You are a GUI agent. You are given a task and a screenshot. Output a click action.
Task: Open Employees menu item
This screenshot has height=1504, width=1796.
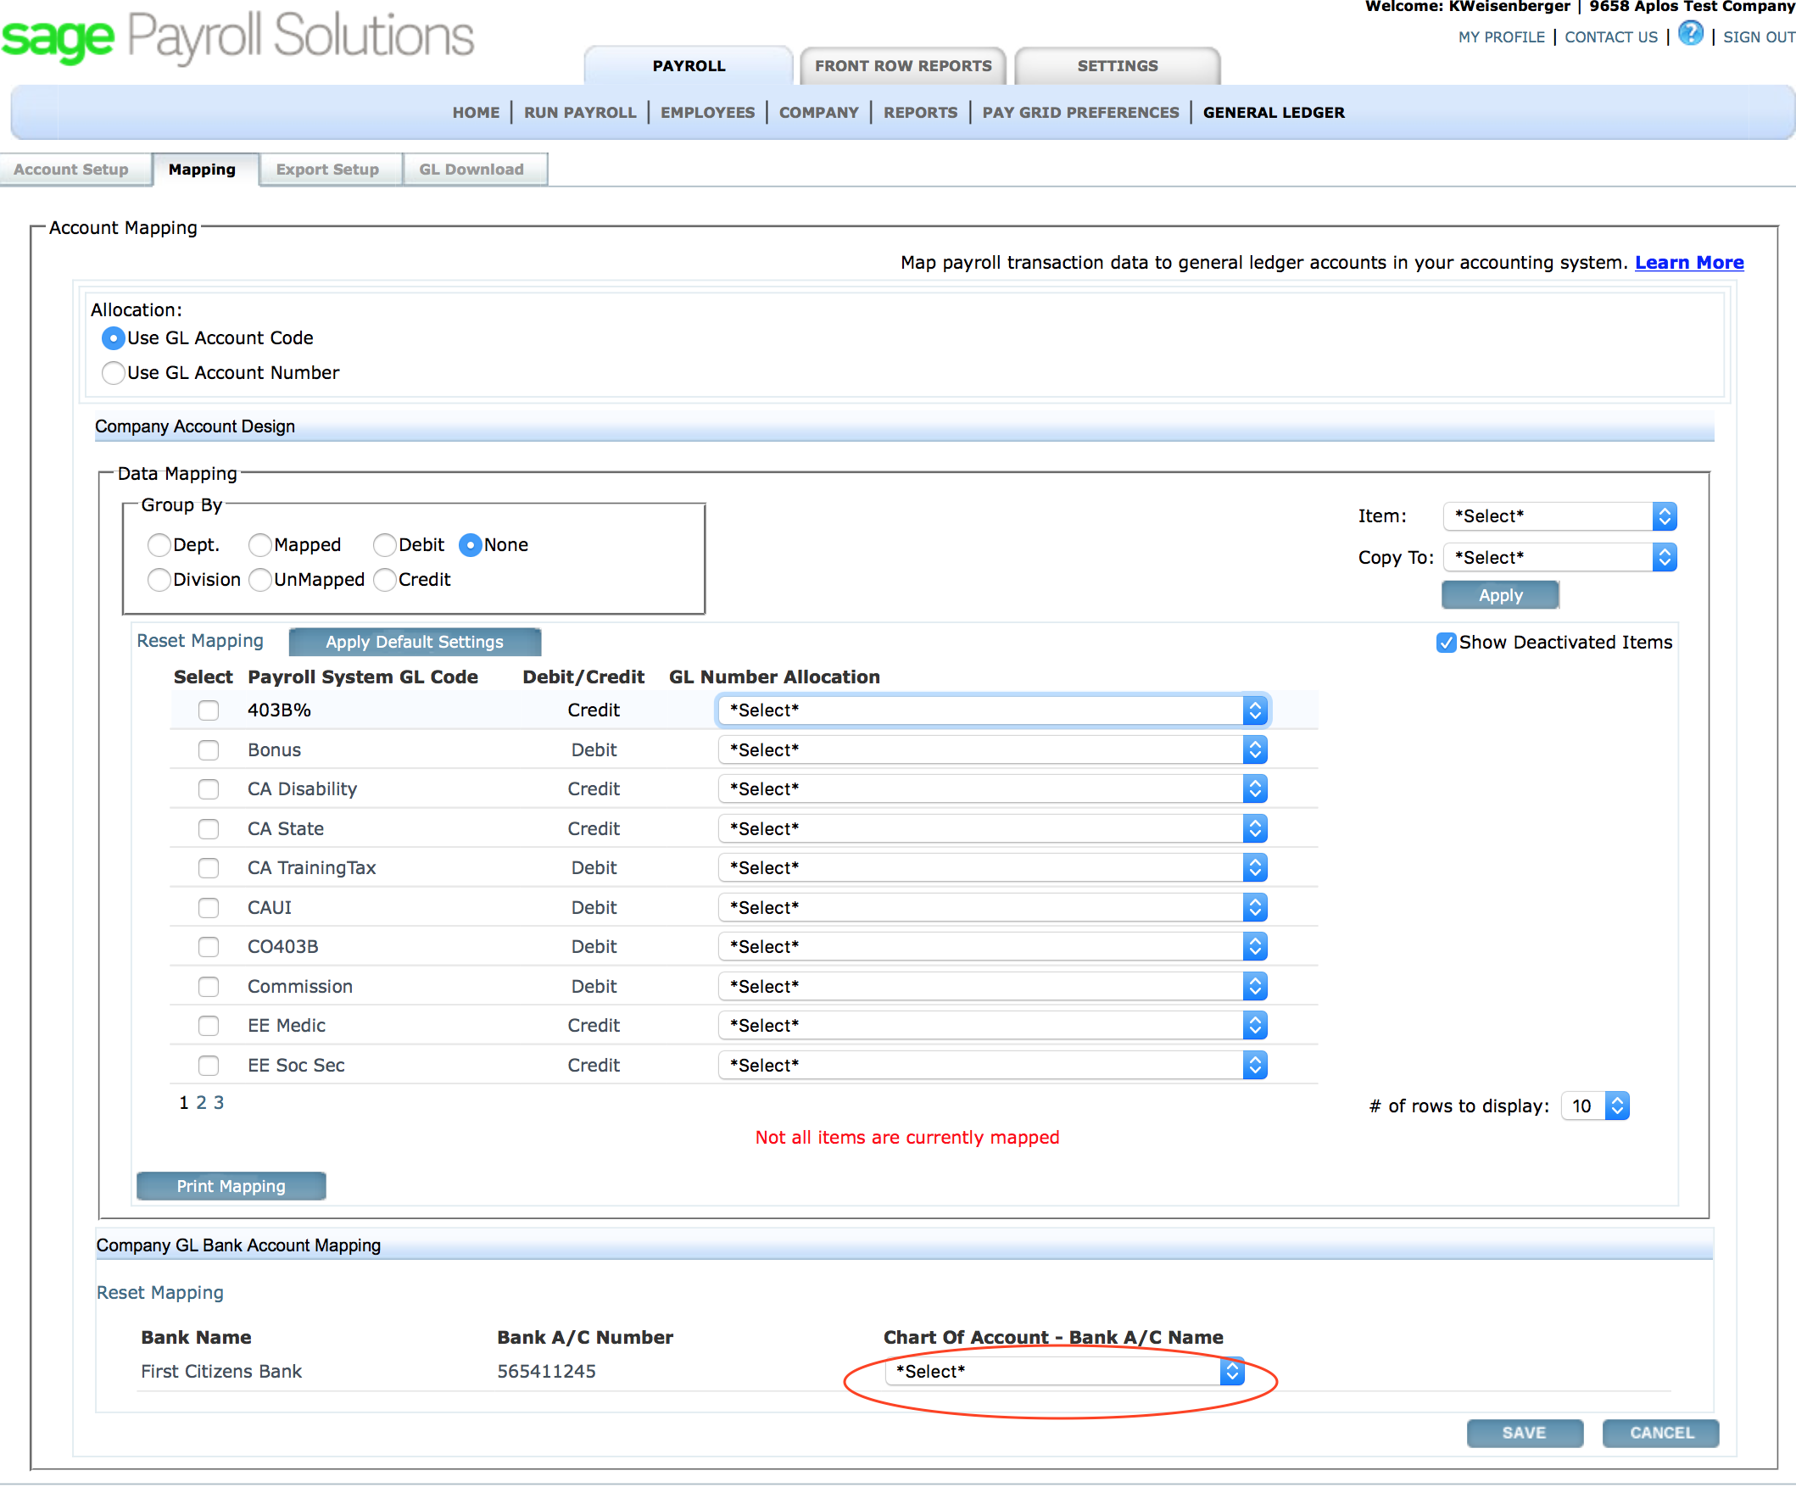coord(707,113)
